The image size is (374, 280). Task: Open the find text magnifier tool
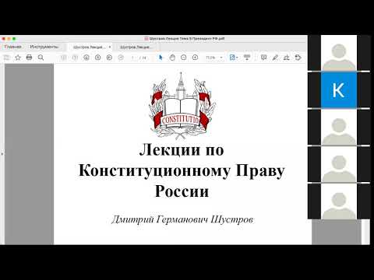(41, 58)
